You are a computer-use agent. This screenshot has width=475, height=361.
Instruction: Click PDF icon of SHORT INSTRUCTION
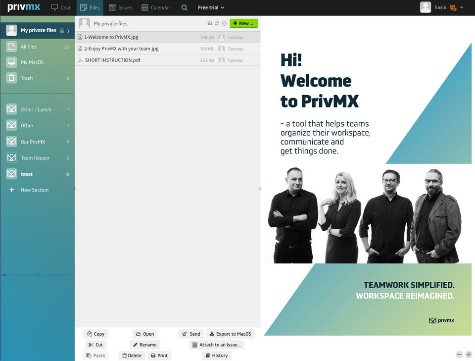coord(80,60)
